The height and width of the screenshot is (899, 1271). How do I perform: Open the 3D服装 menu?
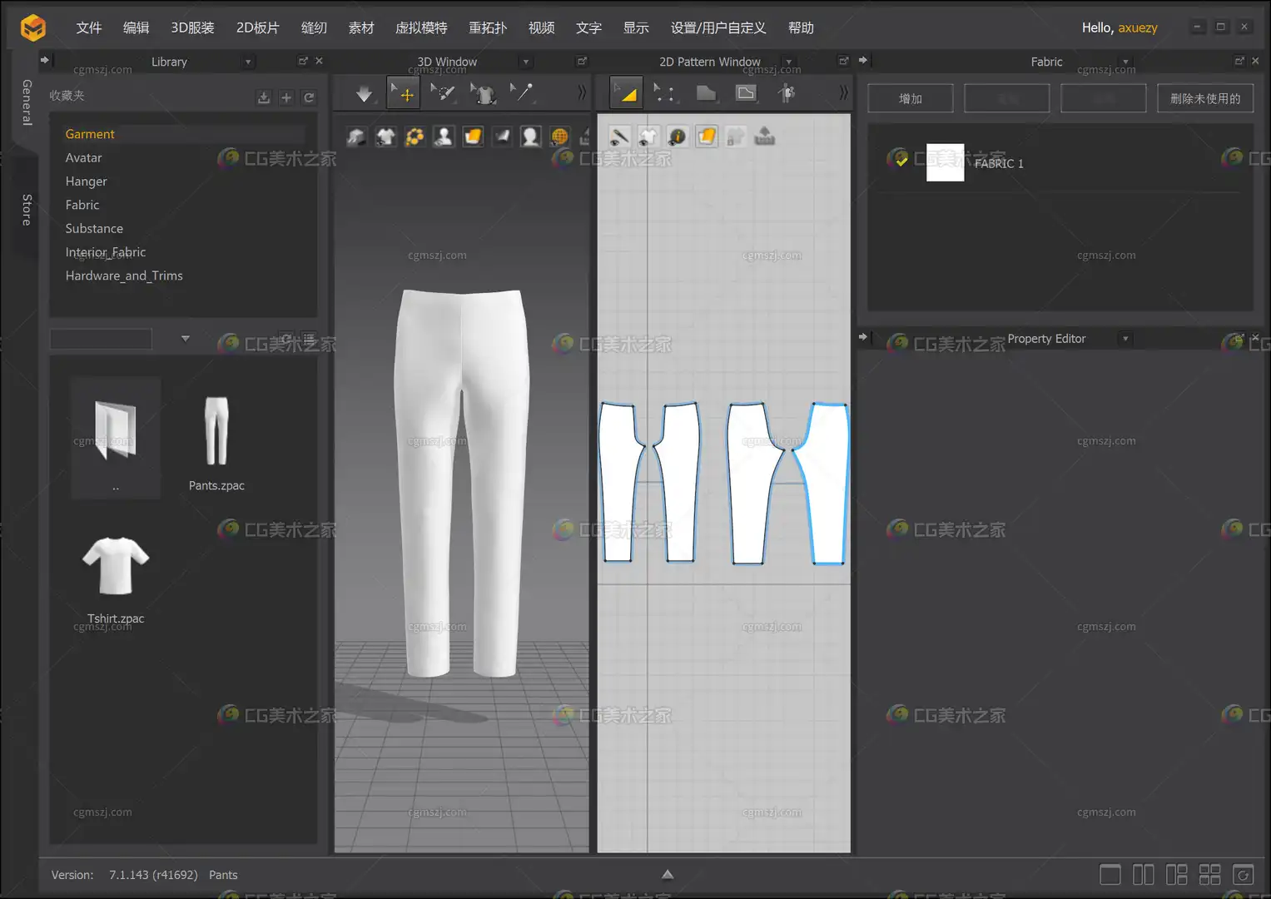pyautogui.click(x=192, y=27)
